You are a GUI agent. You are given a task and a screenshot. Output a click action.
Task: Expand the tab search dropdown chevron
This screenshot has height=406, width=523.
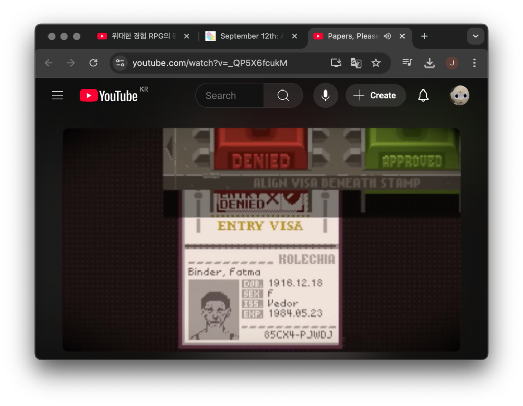[x=475, y=36]
